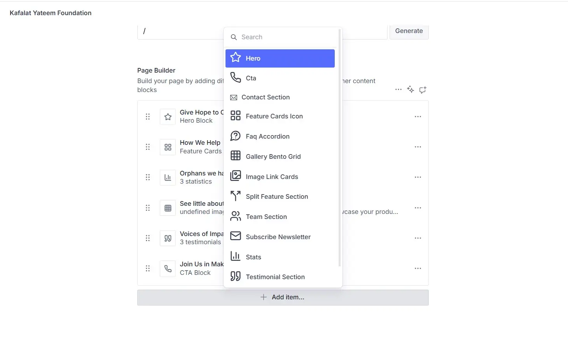
Task: Click the Add item button
Action: point(283,297)
